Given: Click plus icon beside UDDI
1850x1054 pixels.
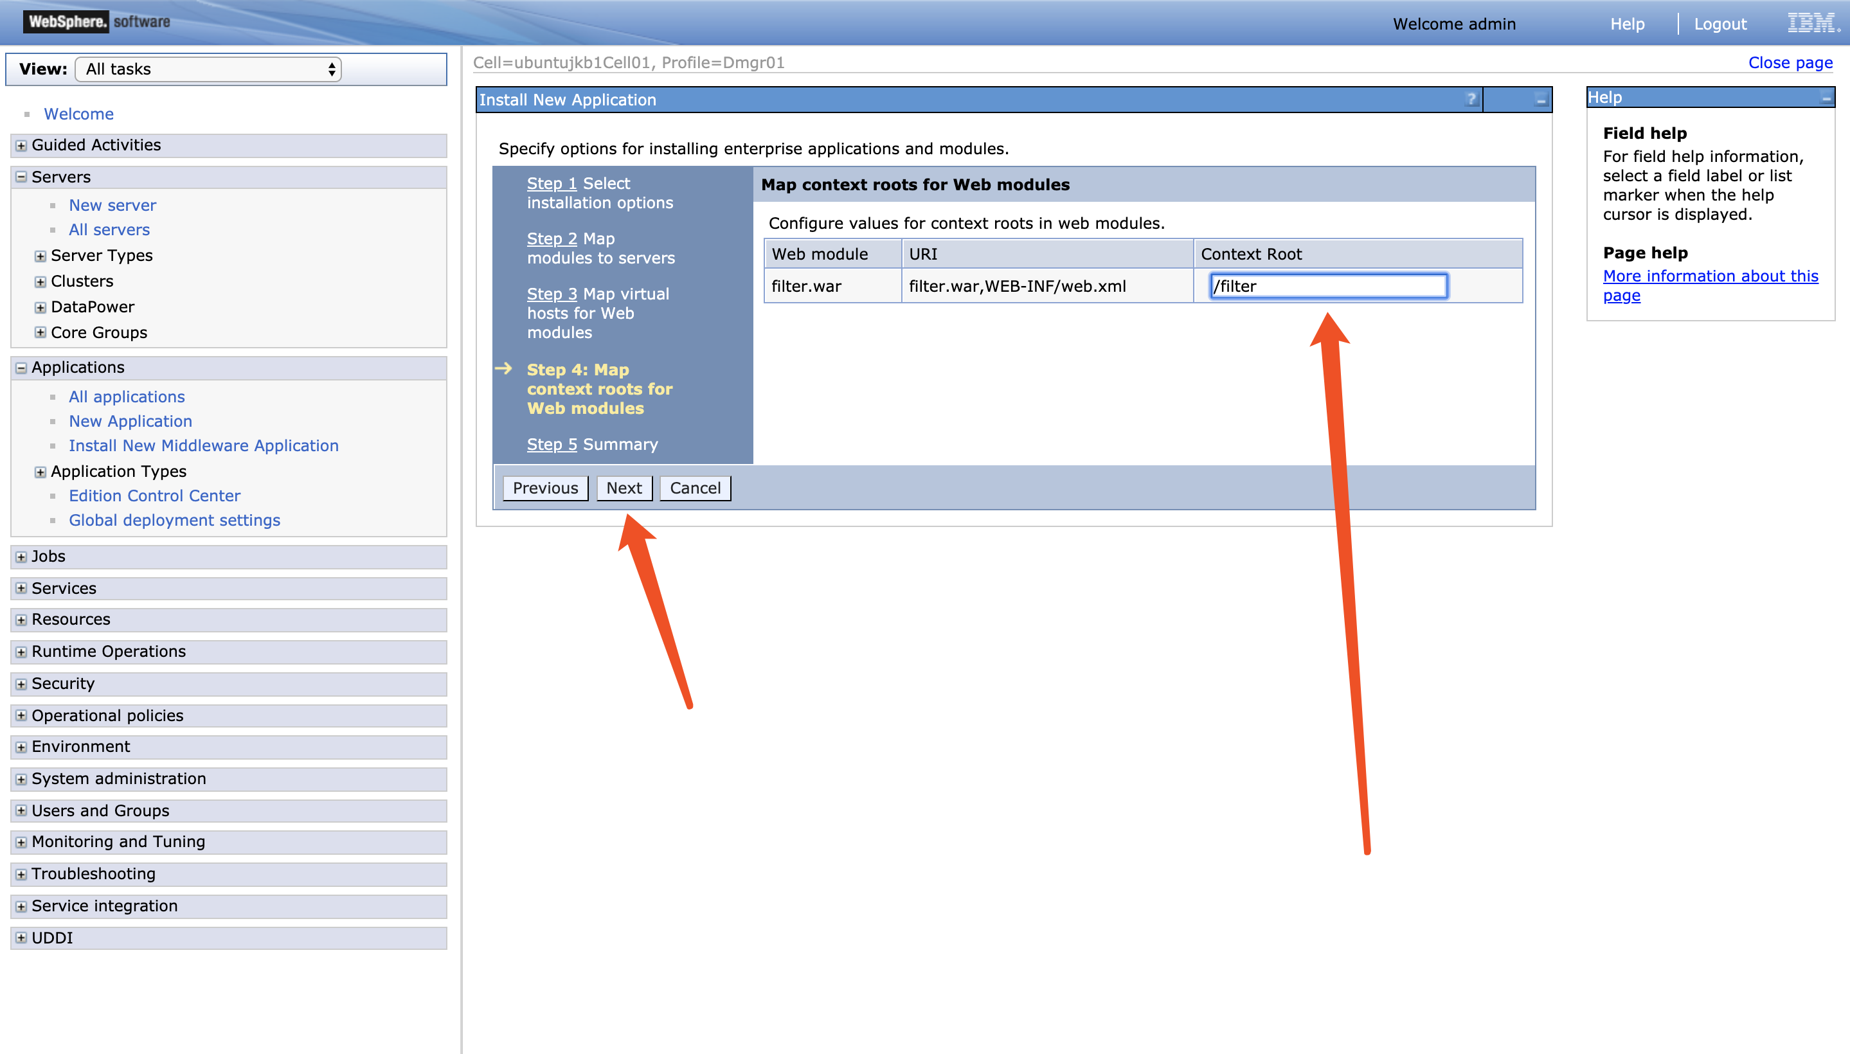Looking at the screenshot, I should click(21, 938).
